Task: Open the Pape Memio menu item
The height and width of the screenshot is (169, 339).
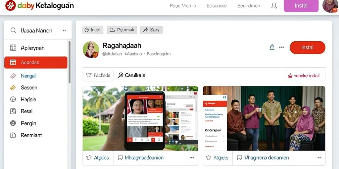Action: point(183,6)
